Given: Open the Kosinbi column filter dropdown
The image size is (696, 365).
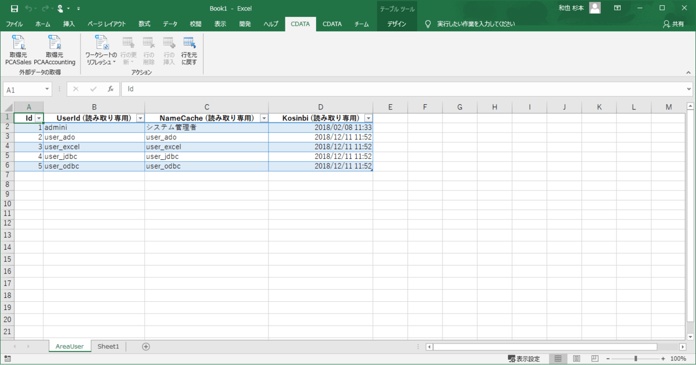Looking at the screenshot, I should pyautogui.click(x=368, y=118).
